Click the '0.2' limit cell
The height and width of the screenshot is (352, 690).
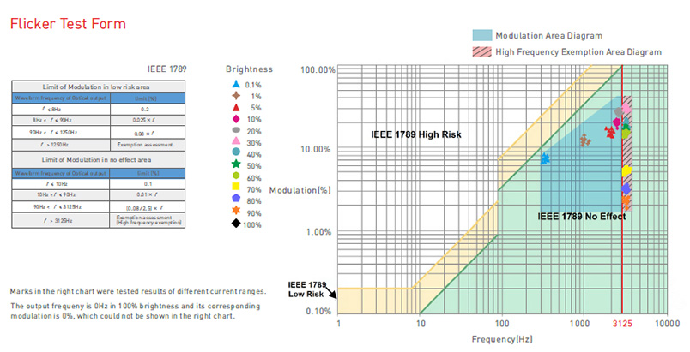147,109
